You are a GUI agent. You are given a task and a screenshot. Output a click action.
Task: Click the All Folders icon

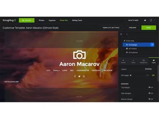pyautogui.click(x=127, y=49)
